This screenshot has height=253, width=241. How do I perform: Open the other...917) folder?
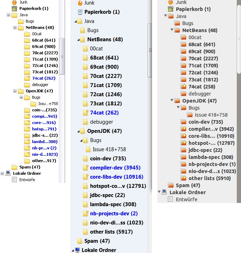pos(44,161)
